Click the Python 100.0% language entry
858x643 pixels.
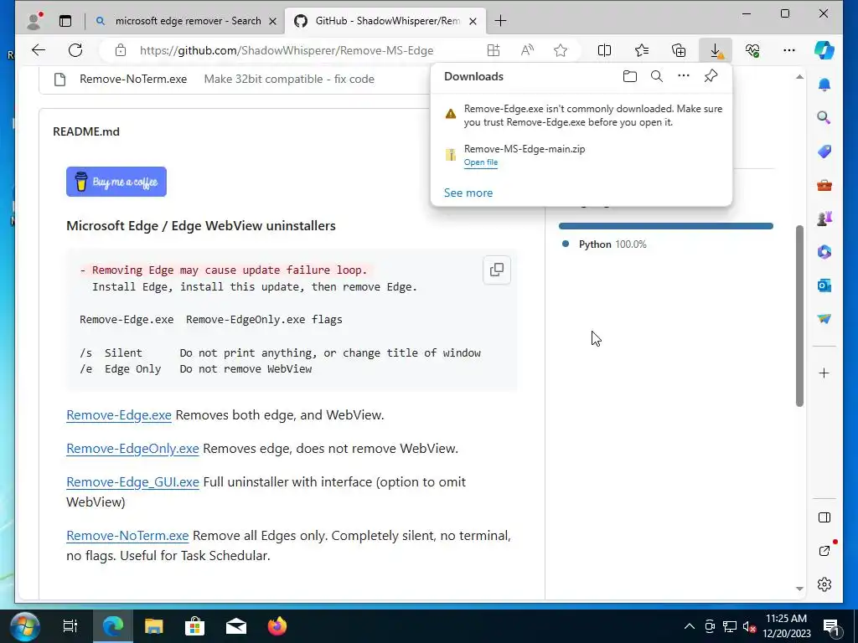pos(605,244)
